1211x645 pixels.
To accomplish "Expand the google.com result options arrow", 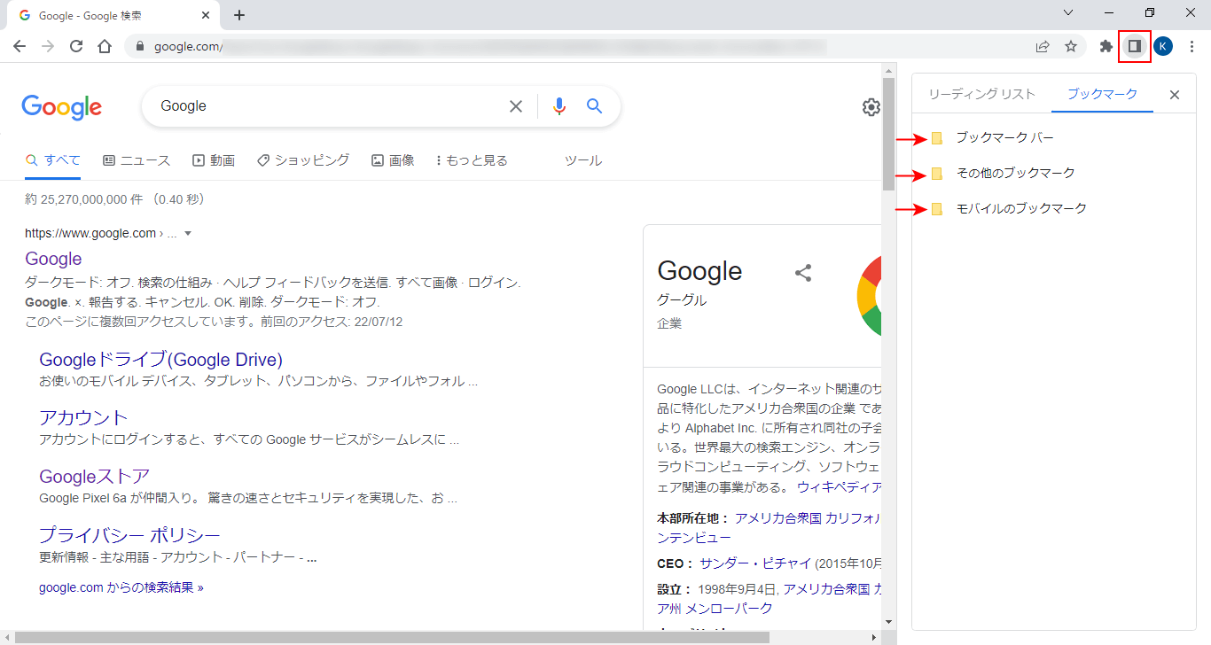I will [188, 234].
